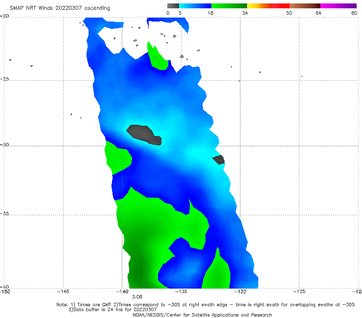The image size is (362, 318).
Task: Click the large dark gray low-wind patch
Action: [144, 135]
